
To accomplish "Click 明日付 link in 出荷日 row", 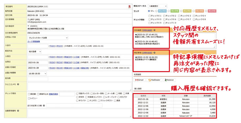I will click(60, 62).
